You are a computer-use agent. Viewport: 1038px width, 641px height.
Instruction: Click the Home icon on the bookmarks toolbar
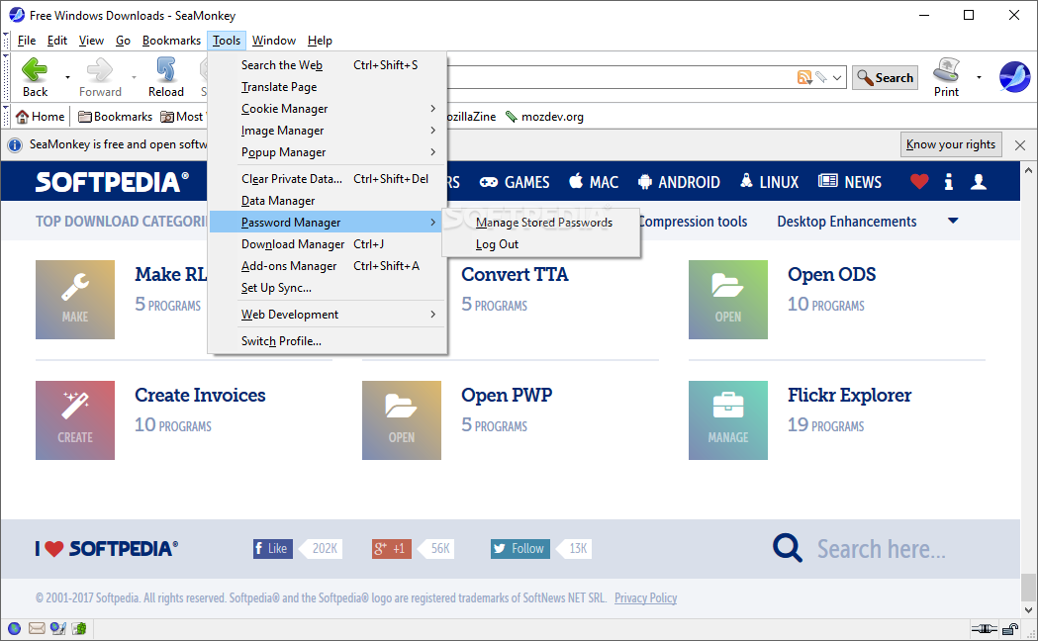point(23,117)
